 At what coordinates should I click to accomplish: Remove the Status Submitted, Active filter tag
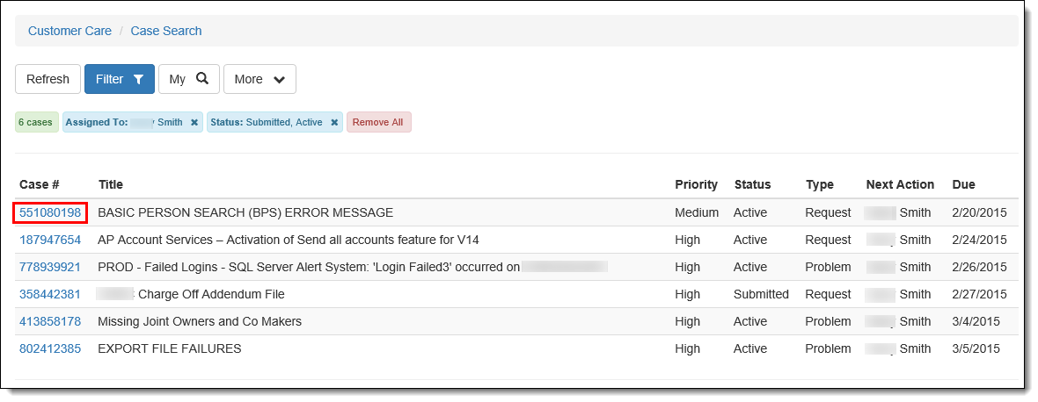(x=334, y=122)
